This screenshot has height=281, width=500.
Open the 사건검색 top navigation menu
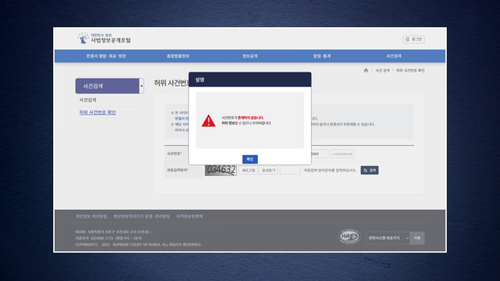pyautogui.click(x=394, y=56)
